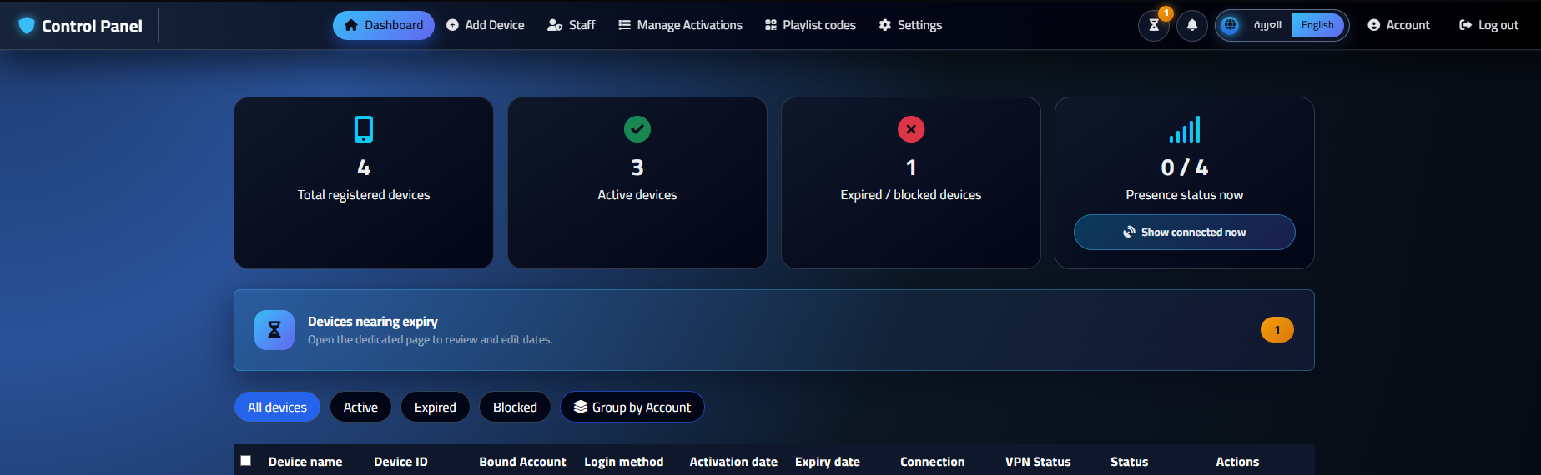
Task: Open Playlist codes page
Action: point(810,25)
